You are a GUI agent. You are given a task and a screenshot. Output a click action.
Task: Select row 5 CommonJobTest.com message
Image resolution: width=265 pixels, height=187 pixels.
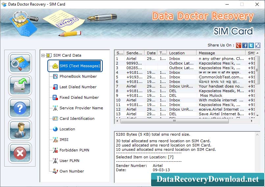point(221,77)
